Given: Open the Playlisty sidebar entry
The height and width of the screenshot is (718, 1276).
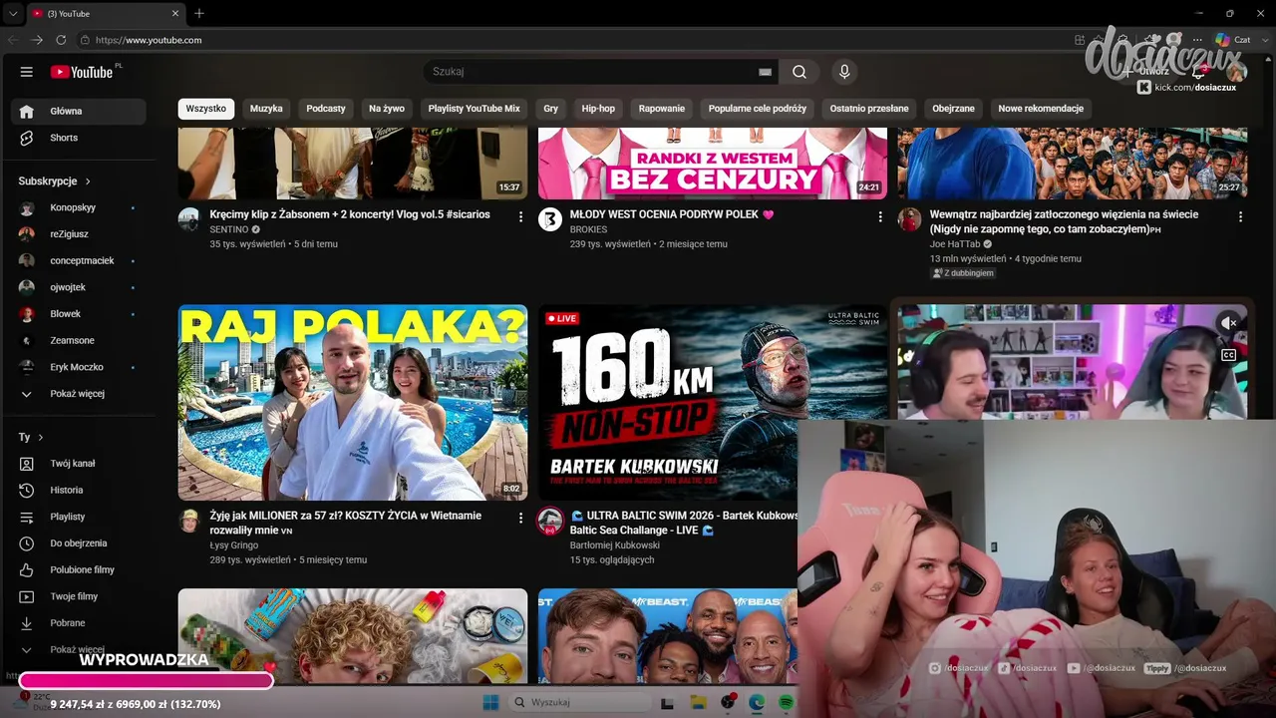Looking at the screenshot, I should [78, 517].
